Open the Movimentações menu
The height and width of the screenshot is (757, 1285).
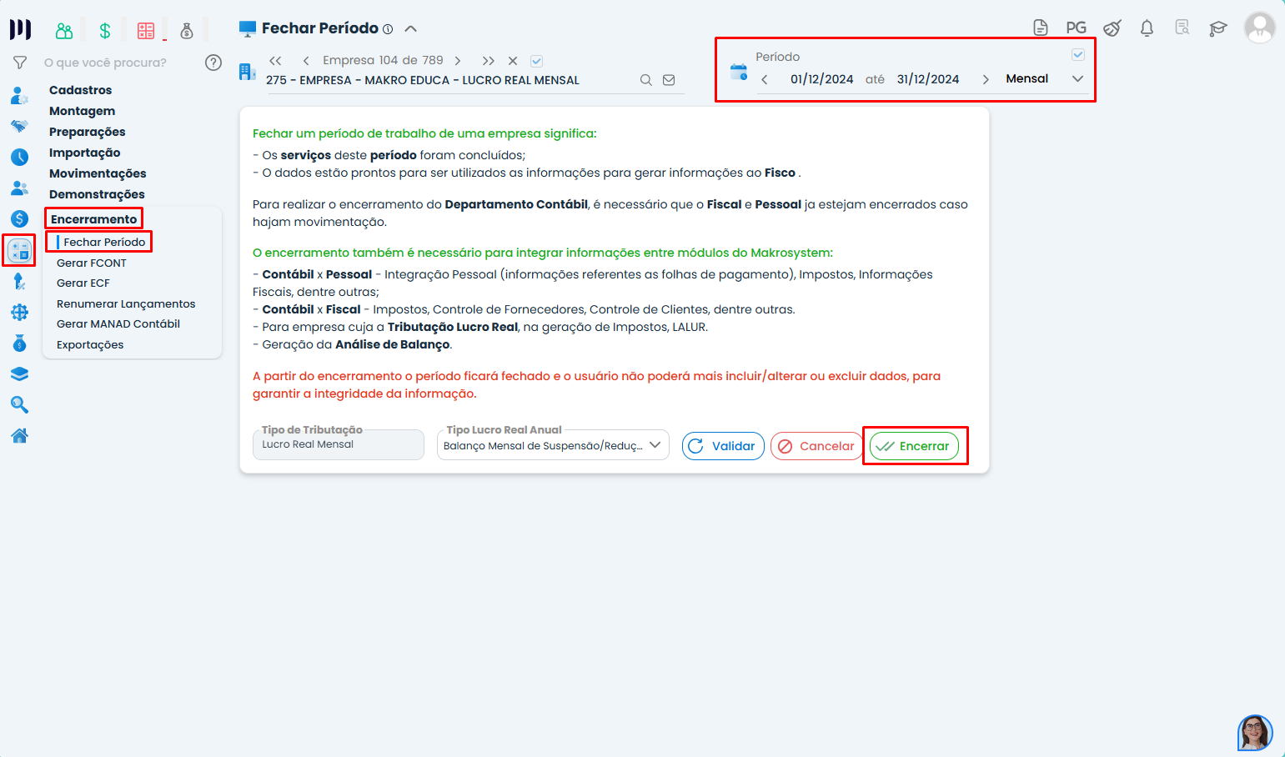pos(98,173)
